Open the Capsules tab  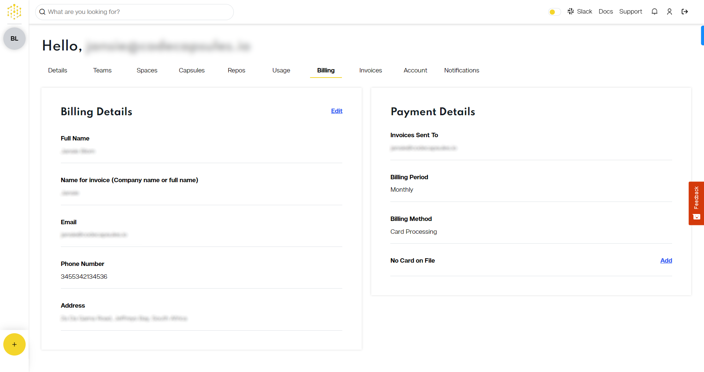pyautogui.click(x=191, y=70)
